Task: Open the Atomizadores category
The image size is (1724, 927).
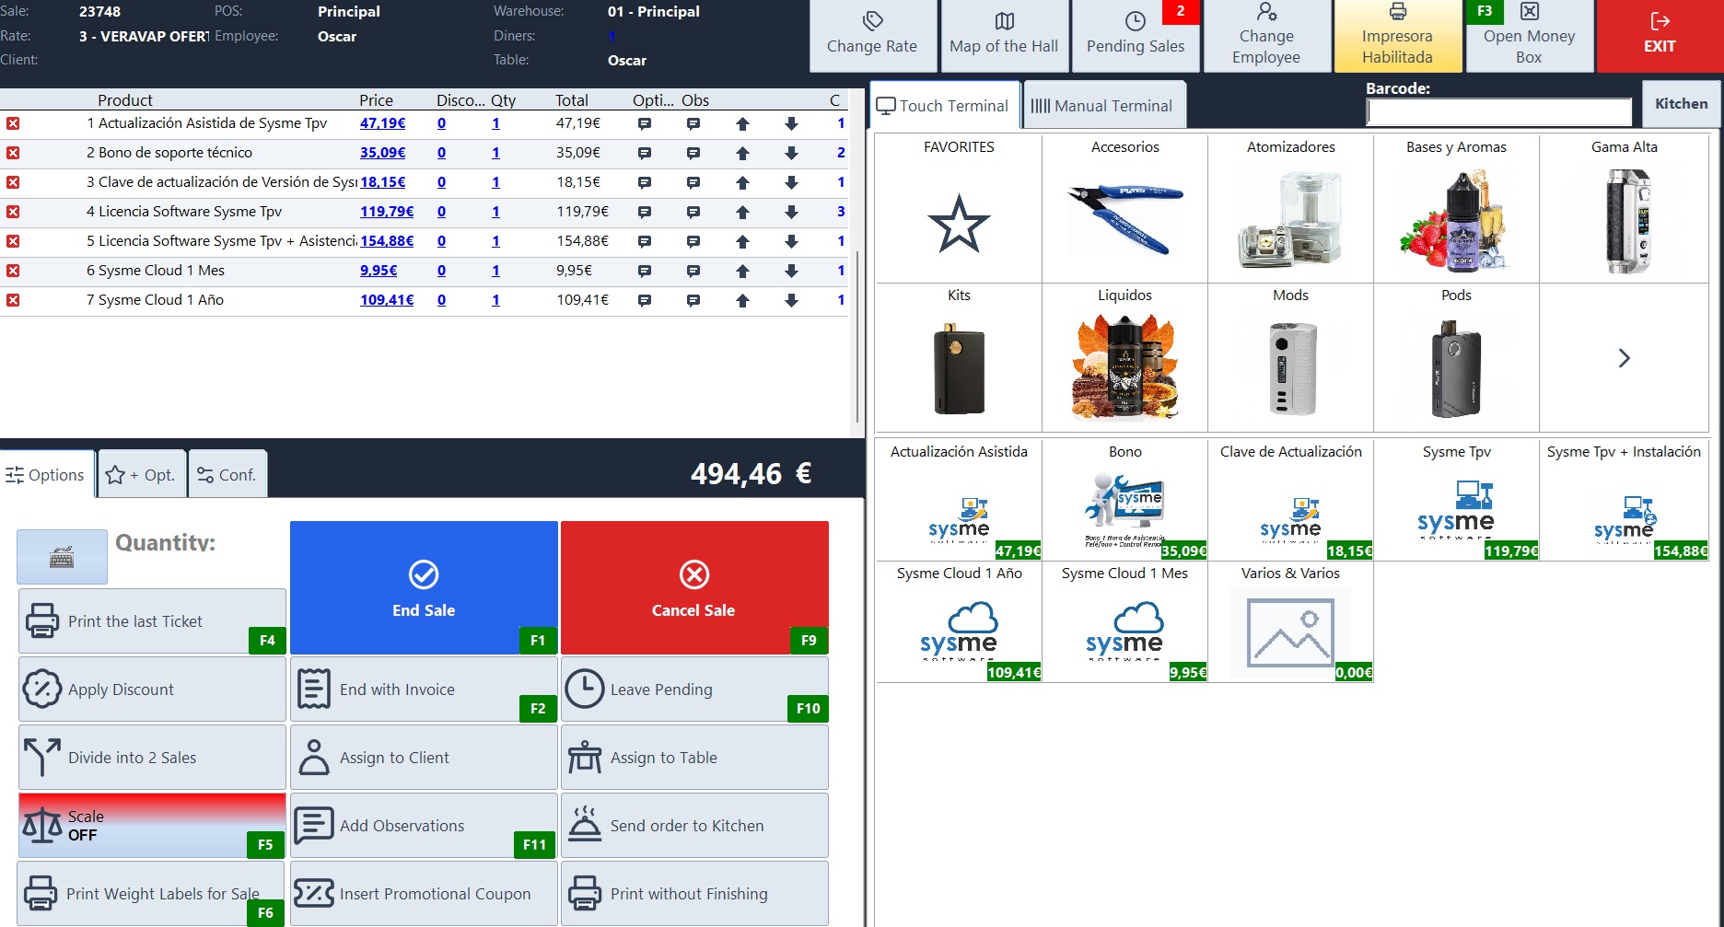Action: click(x=1290, y=208)
